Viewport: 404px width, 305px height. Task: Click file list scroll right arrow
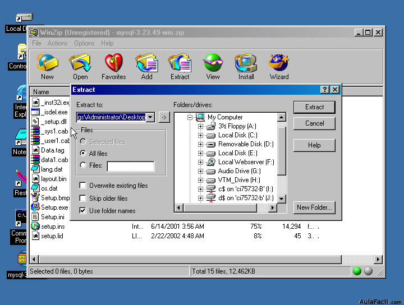tap(378, 259)
